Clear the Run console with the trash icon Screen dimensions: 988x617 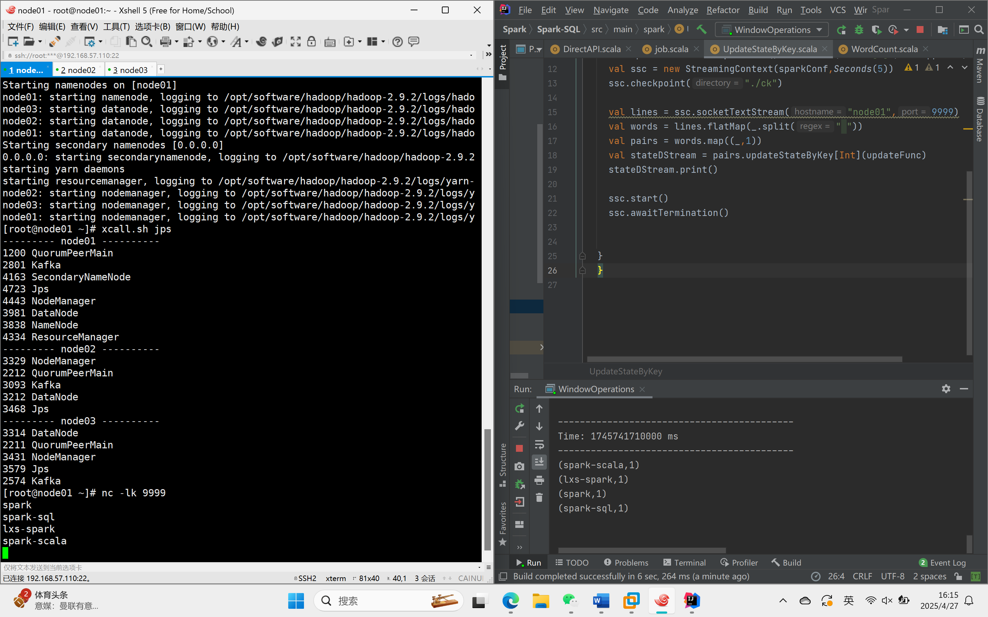coord(539,498)
